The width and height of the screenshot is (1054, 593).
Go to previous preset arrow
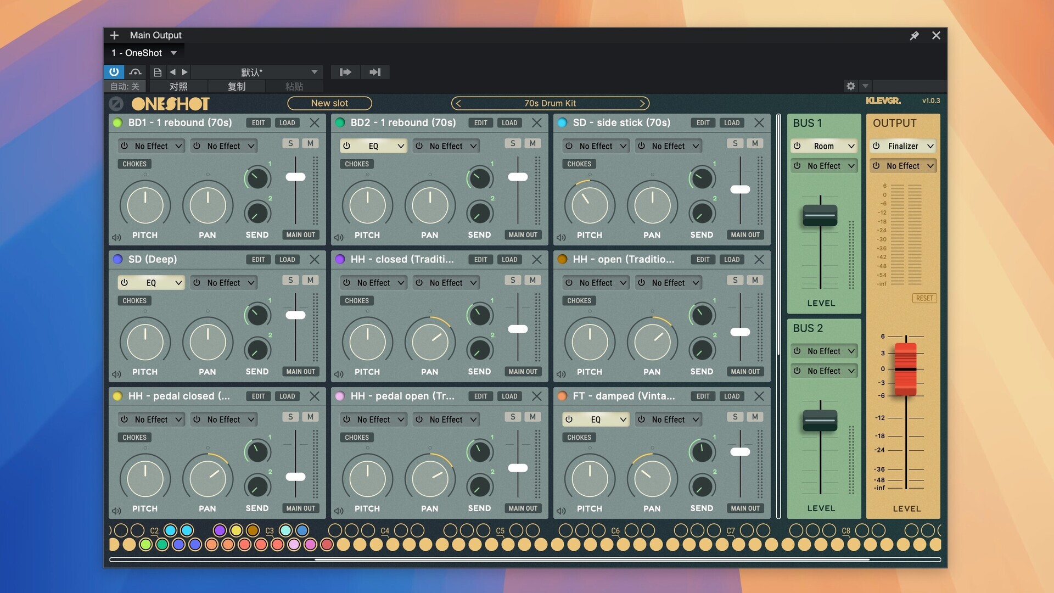(x=172, y=72)
